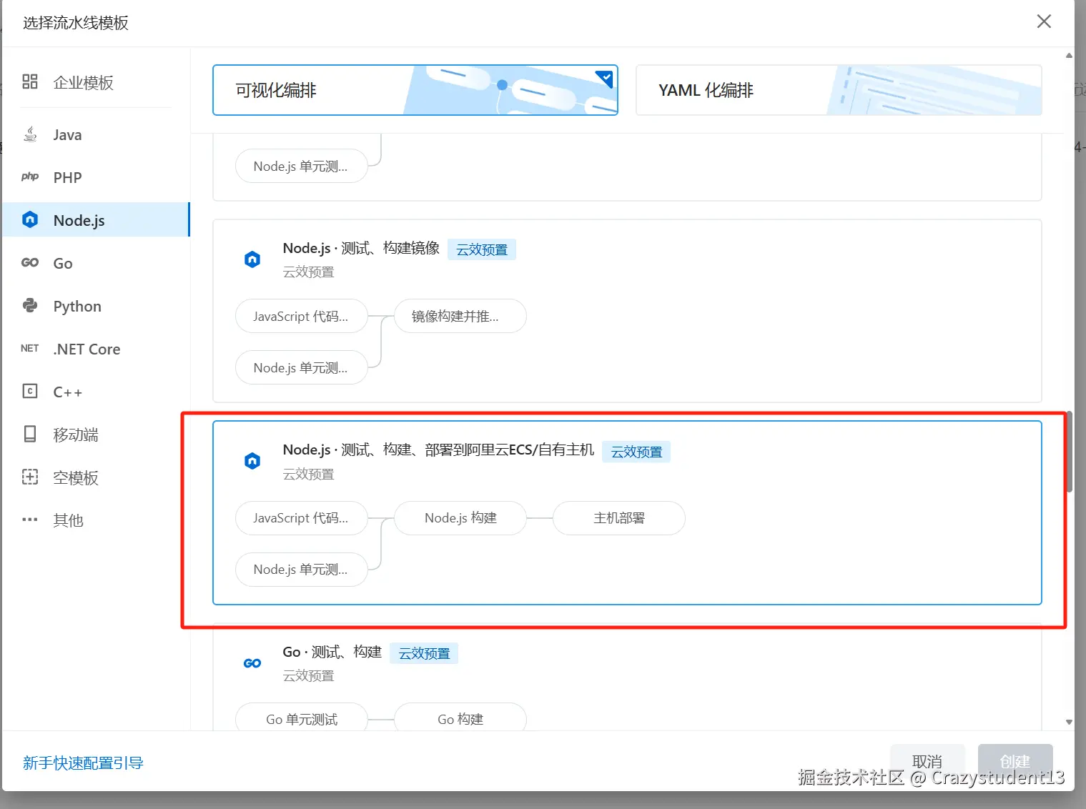The width and height of the screenshot is (1086, 809).
Task: Click 云效预置 tag beside 阿里云ECS/自有主机
Action: [x=636, y=452]
